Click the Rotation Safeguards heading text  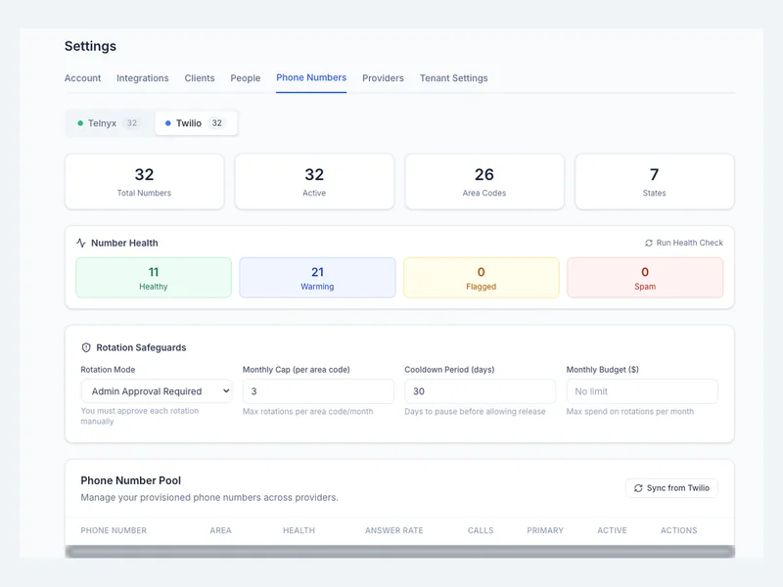(141, 347)
